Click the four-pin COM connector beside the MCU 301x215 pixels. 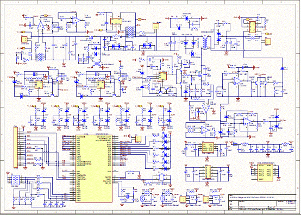138,138
